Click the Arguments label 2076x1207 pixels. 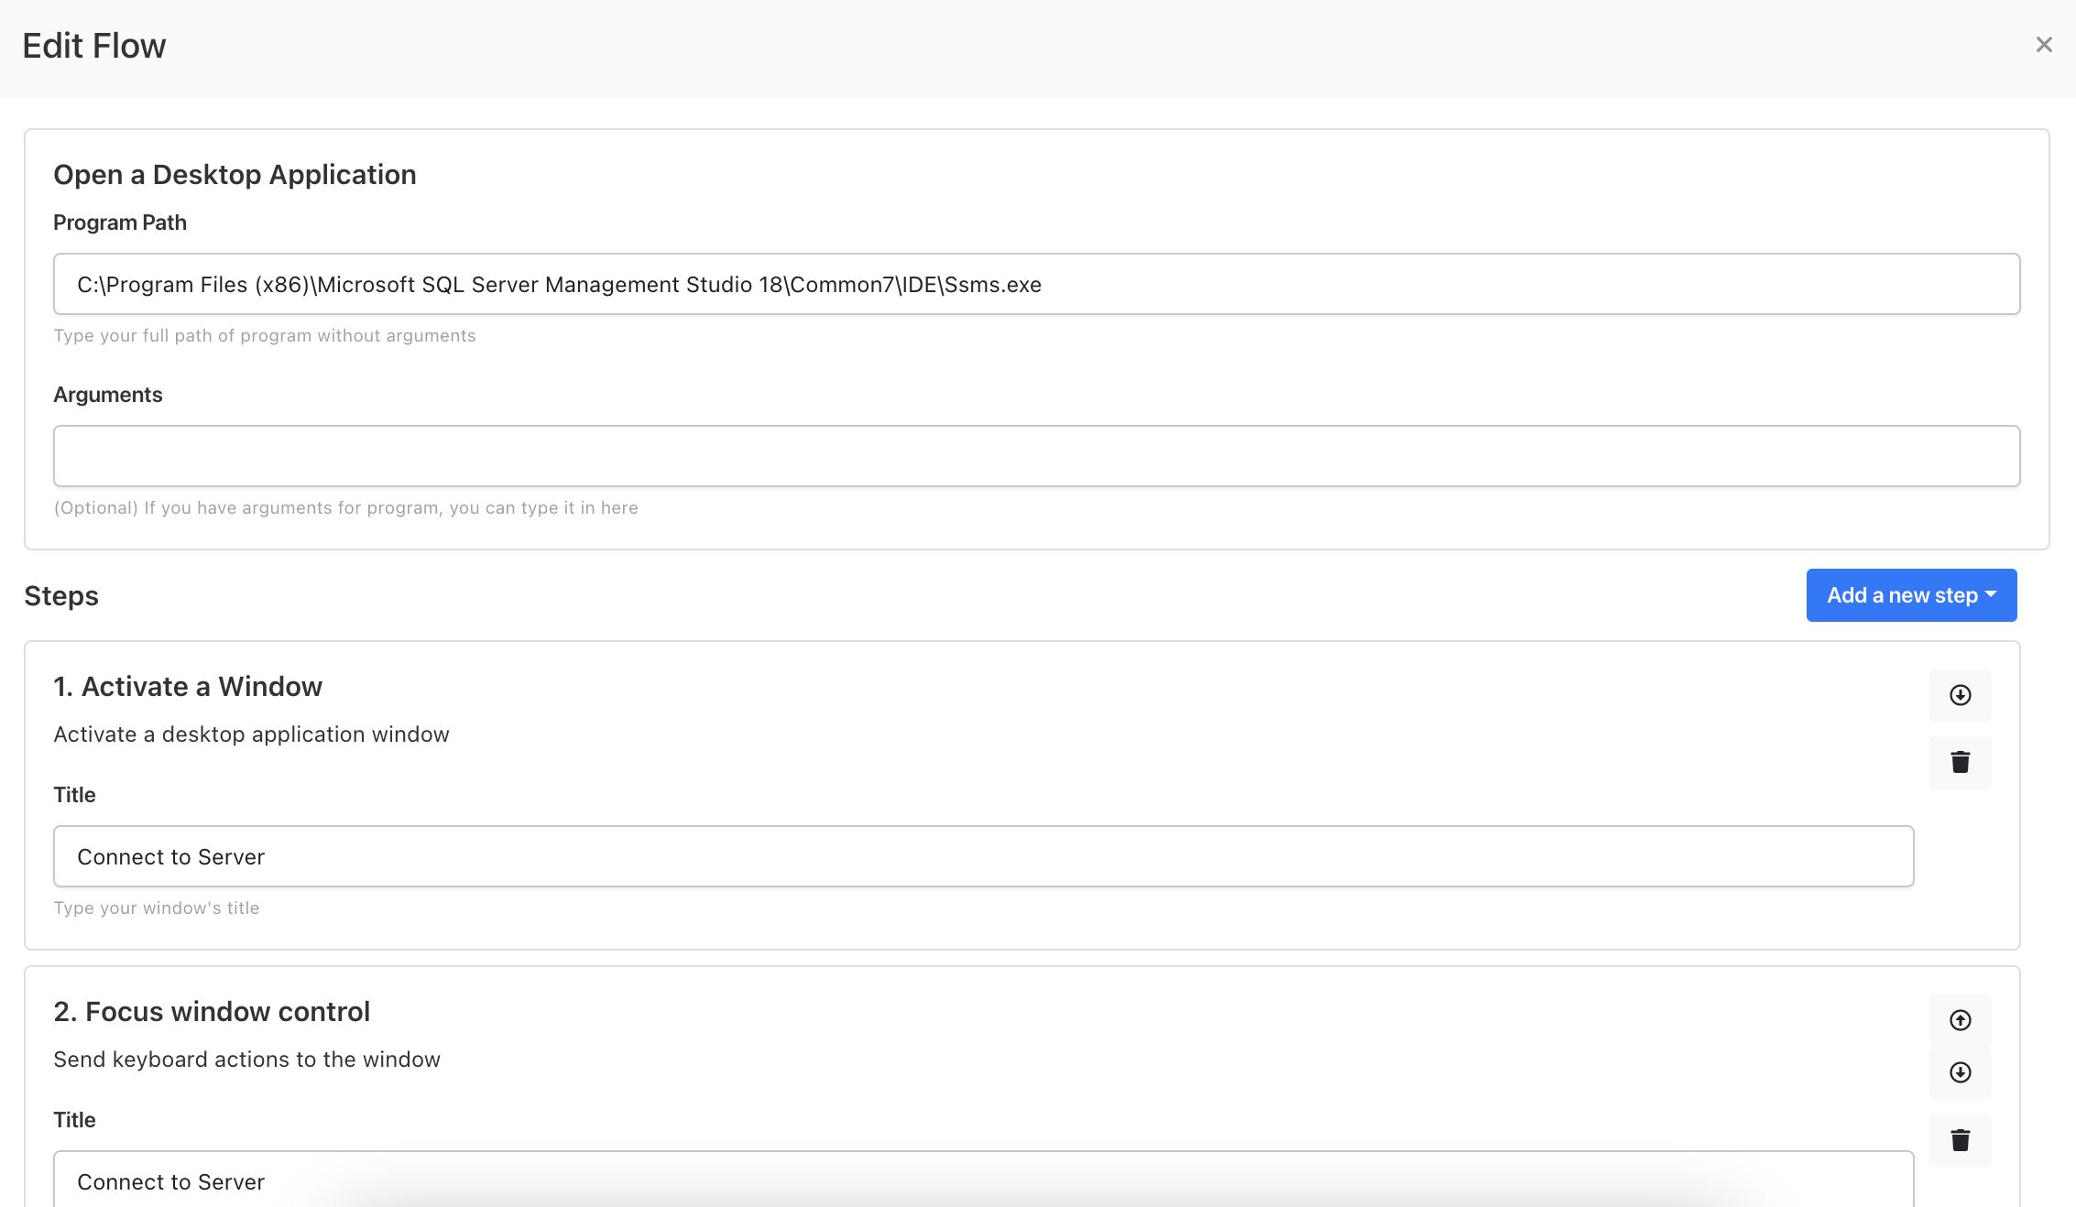(x=108, y=395)
